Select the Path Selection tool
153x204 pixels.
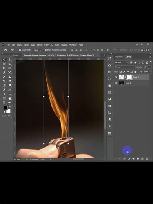pos(9,94)
